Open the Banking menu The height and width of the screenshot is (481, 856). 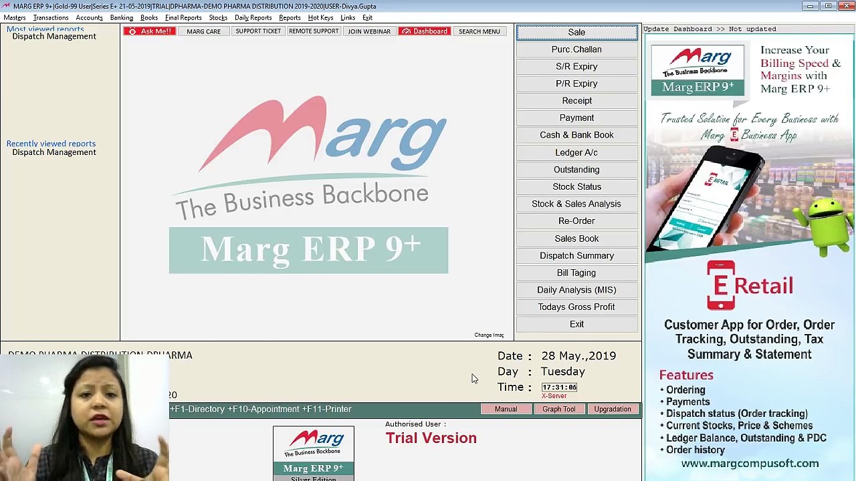(x=122, y=17)
